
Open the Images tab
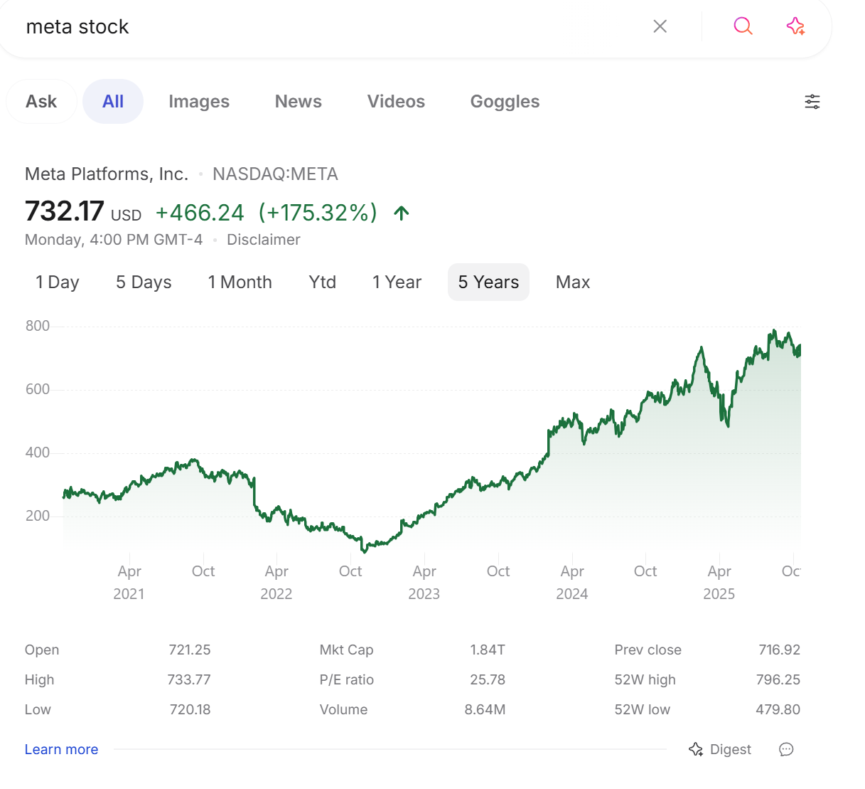tap(199, 102)
